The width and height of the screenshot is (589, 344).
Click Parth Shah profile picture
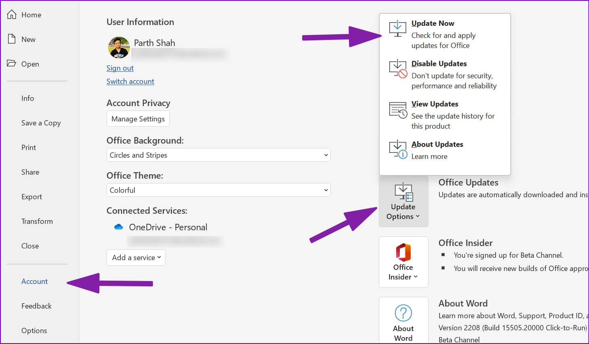click(x=119, y=47)
